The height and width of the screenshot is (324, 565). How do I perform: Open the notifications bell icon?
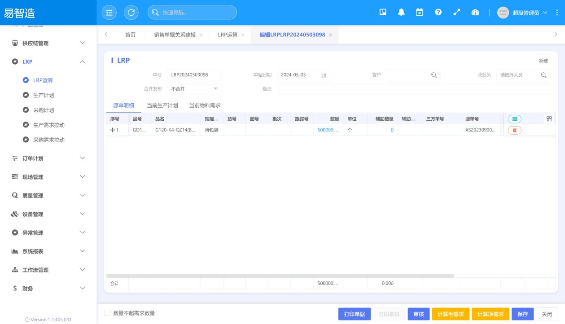pos(401,13)
